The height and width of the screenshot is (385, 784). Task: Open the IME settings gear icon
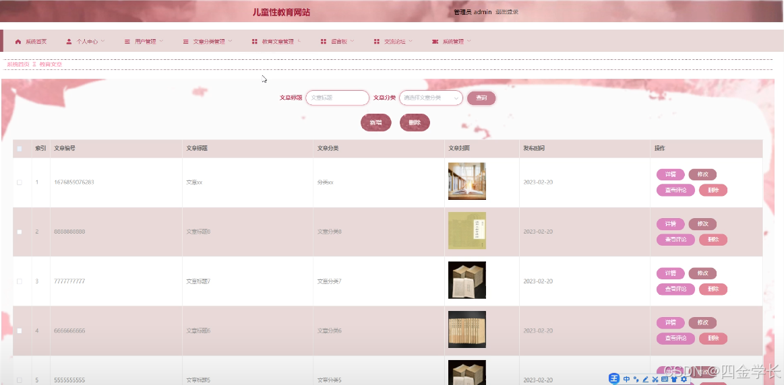[684, 379]
